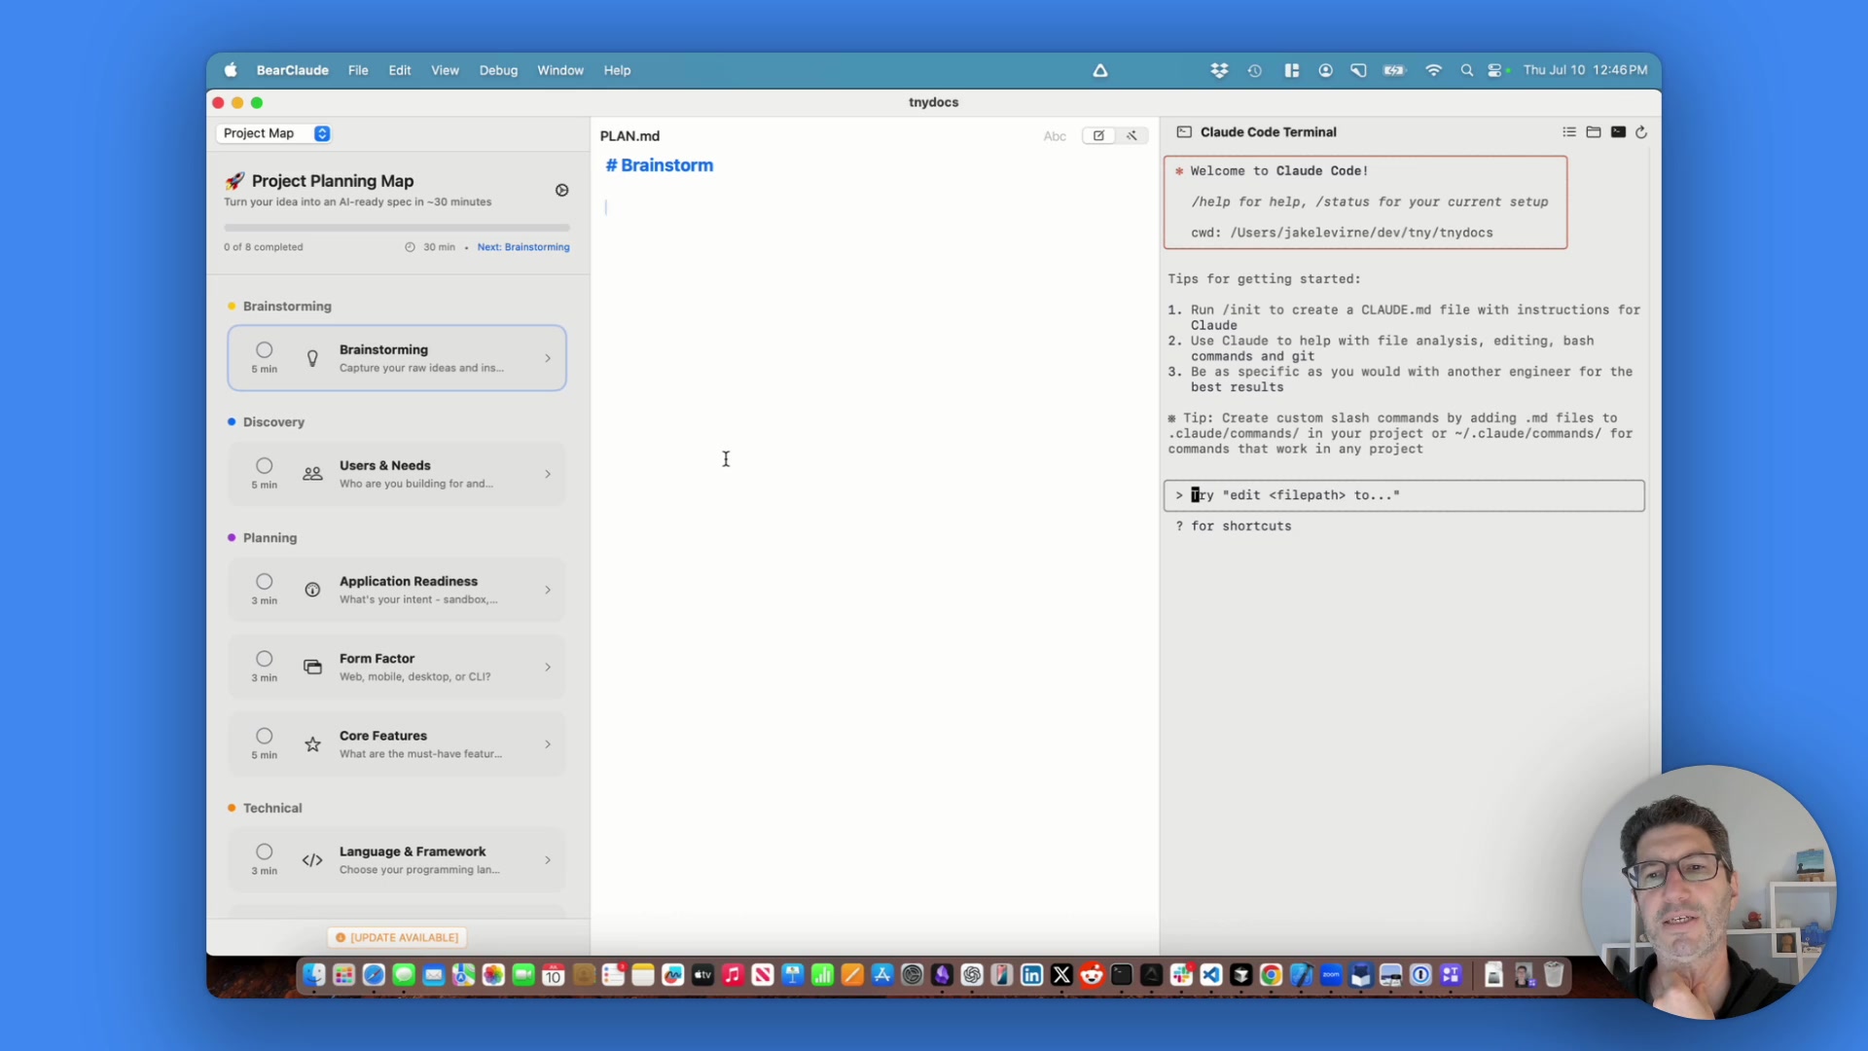Viewport: 1868px width, 1051px height.
Task: Click the magic wand preview icon
Action: click(1132, 136)
